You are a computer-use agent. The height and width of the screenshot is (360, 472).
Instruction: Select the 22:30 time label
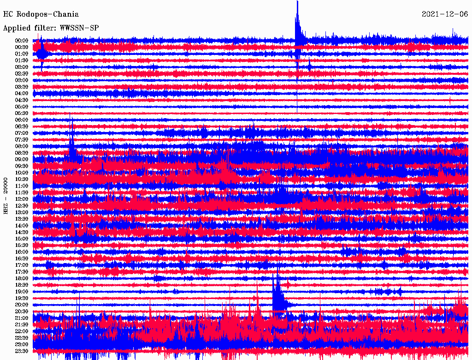(22, 338)
